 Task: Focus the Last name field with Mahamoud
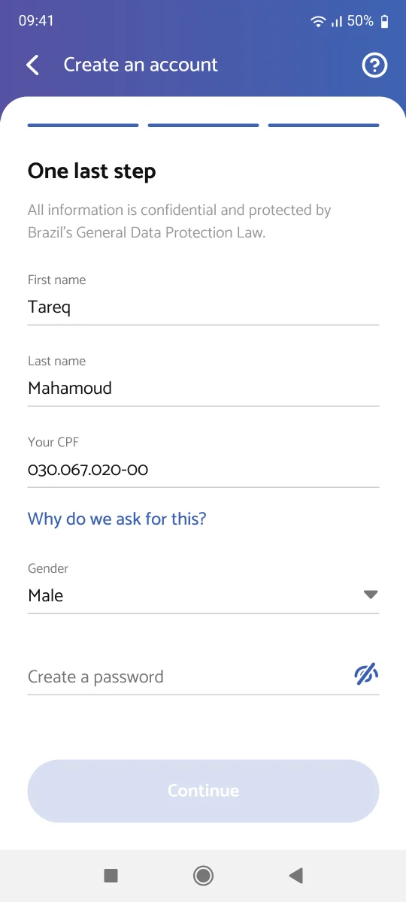tap(203, 388)
